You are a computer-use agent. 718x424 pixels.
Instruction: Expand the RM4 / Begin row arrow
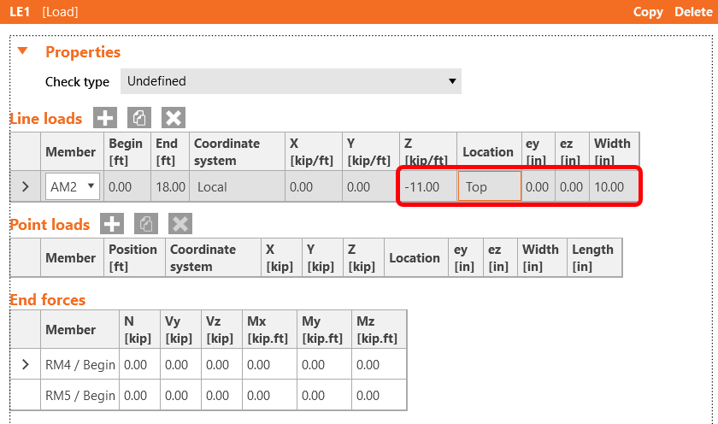[25, 365]
